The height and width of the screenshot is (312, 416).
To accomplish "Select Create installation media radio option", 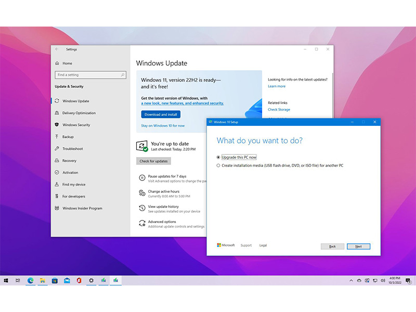I will click(218, 165).
